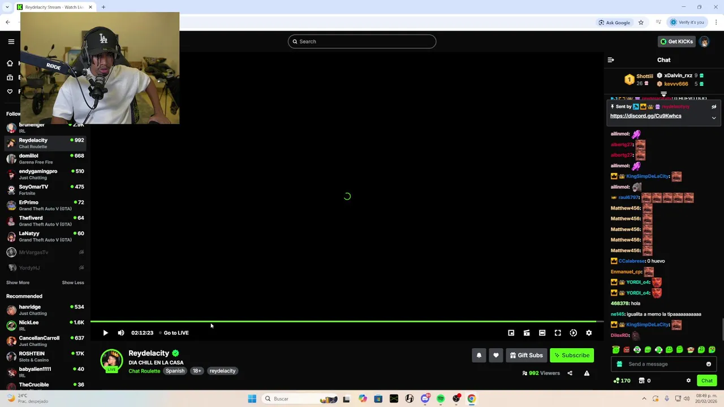This screenshot has height=407, width=724.
Task: Report the stream with warning icon
Action: point(587,373)
